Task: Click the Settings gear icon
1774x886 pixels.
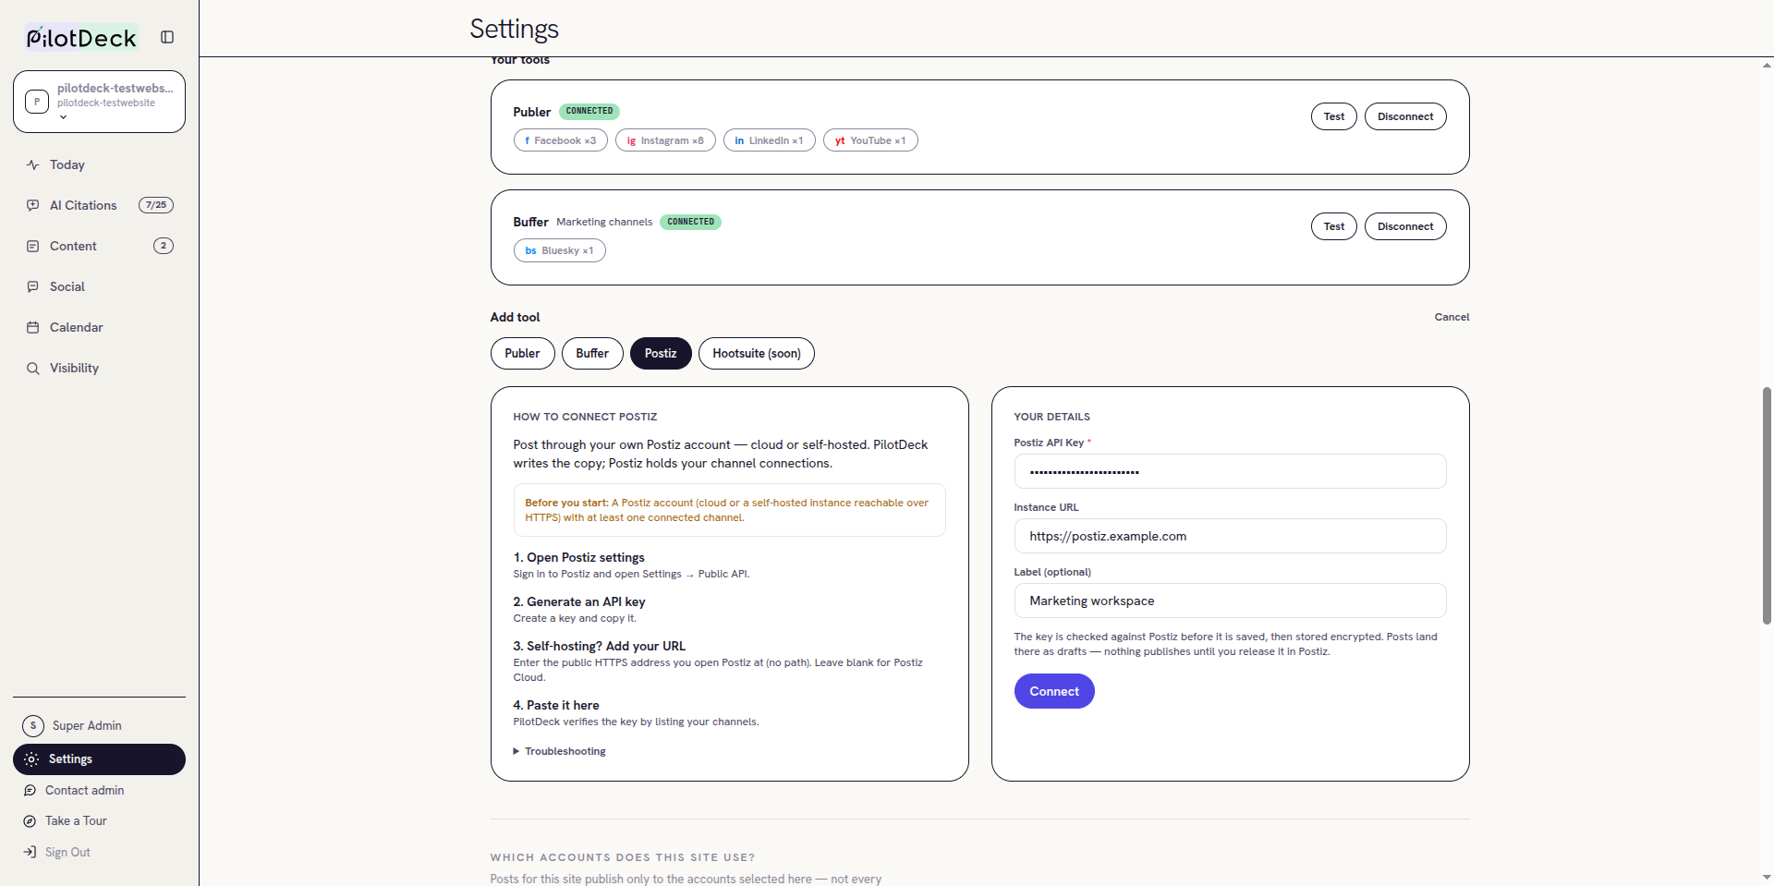Action: [x=31, y=759]
